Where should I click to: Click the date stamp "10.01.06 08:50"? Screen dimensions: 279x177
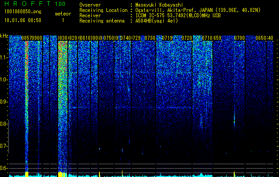coord(23,20)
